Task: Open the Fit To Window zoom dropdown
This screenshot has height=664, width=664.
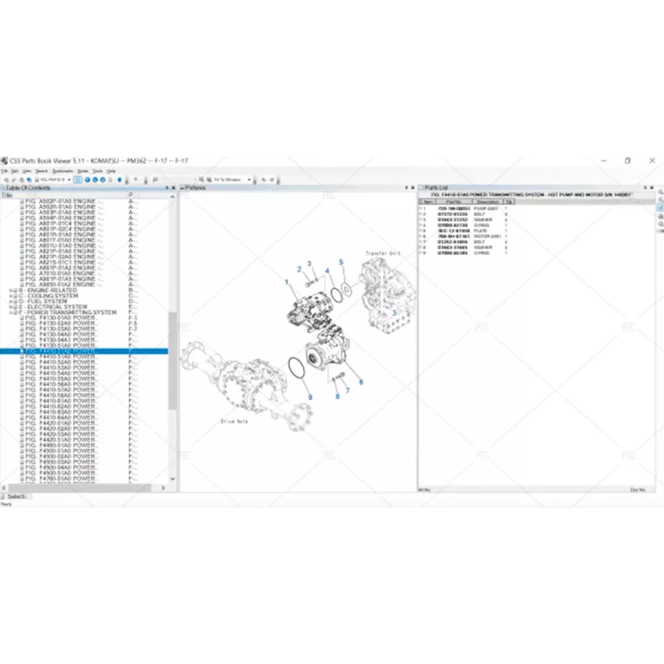Action: coord(250,179)
